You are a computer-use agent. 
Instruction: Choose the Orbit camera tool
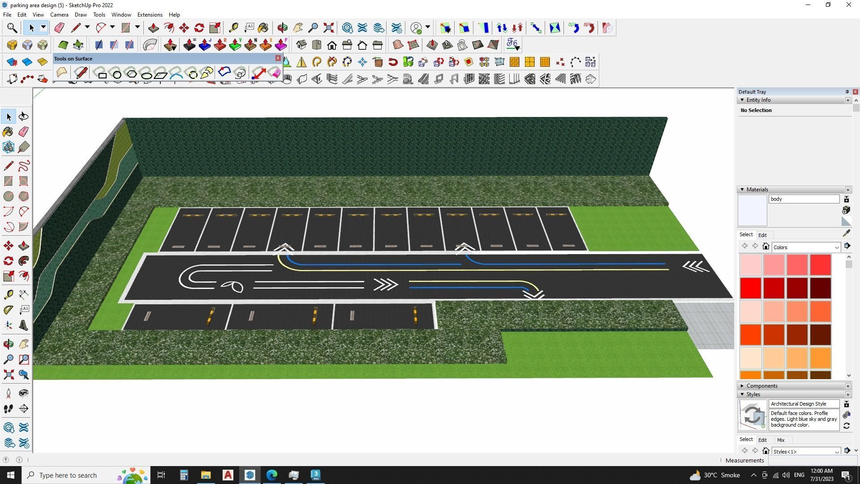click(8, 344)
